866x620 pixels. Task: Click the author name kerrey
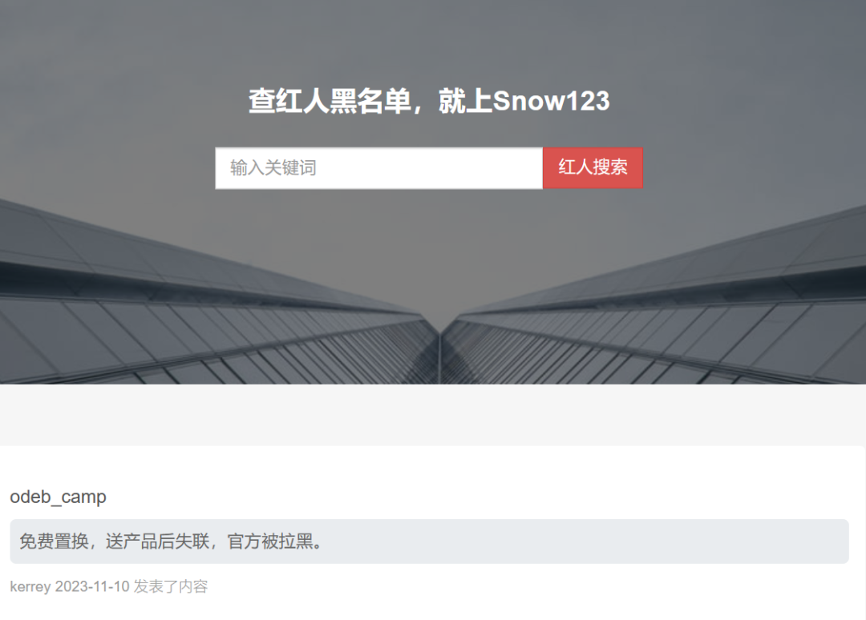[30, 586]
